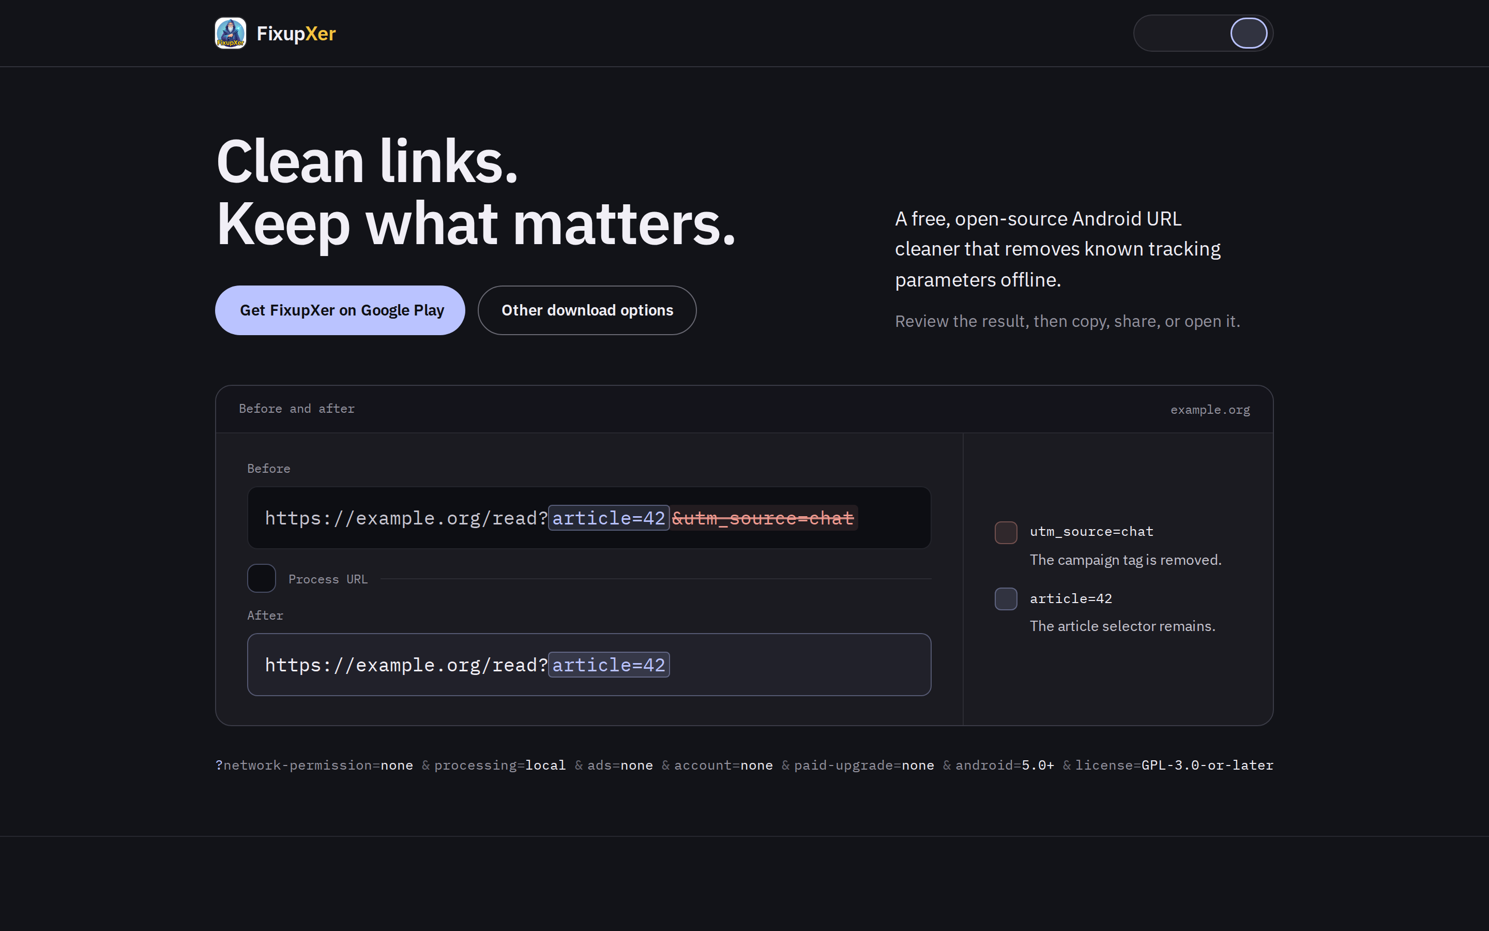Viewport: 1489px width, 931px height.
Task: Click the ads=none item
Action: click(619, 765)
